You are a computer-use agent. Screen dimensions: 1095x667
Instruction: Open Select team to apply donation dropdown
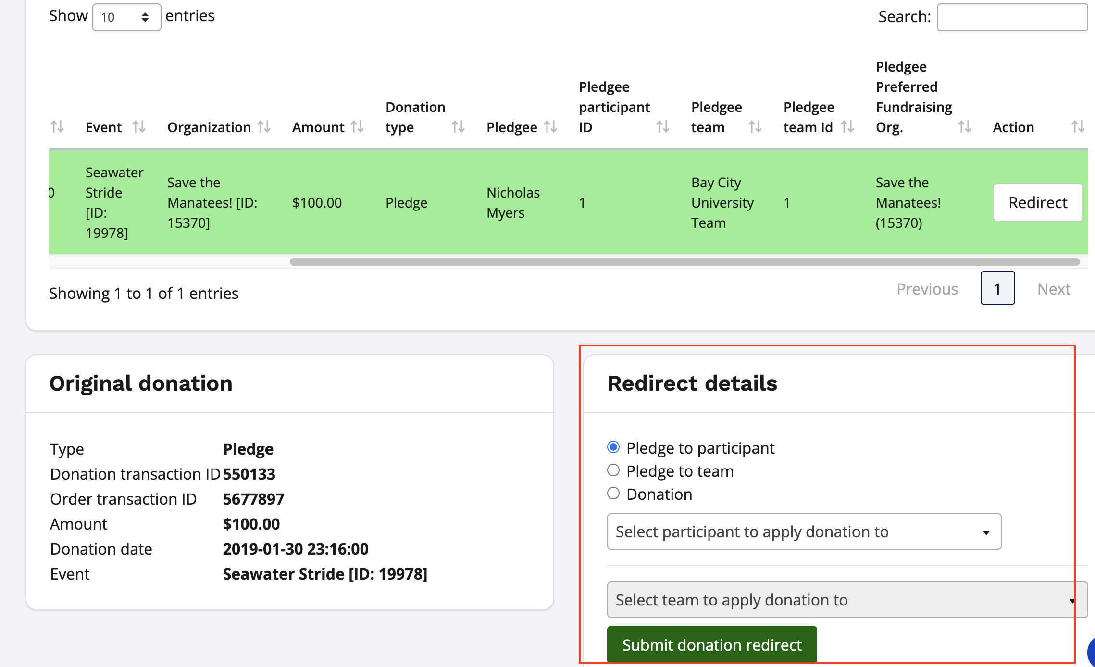coord(846,600)
